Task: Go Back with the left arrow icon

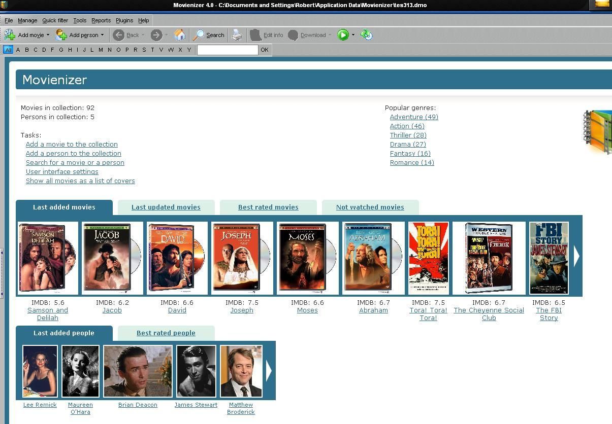Action: (x=118, y=35)
